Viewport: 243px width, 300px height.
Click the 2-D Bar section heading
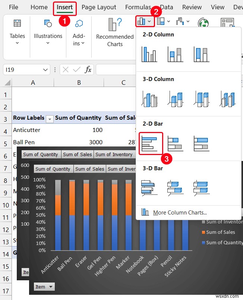(153, 123)
